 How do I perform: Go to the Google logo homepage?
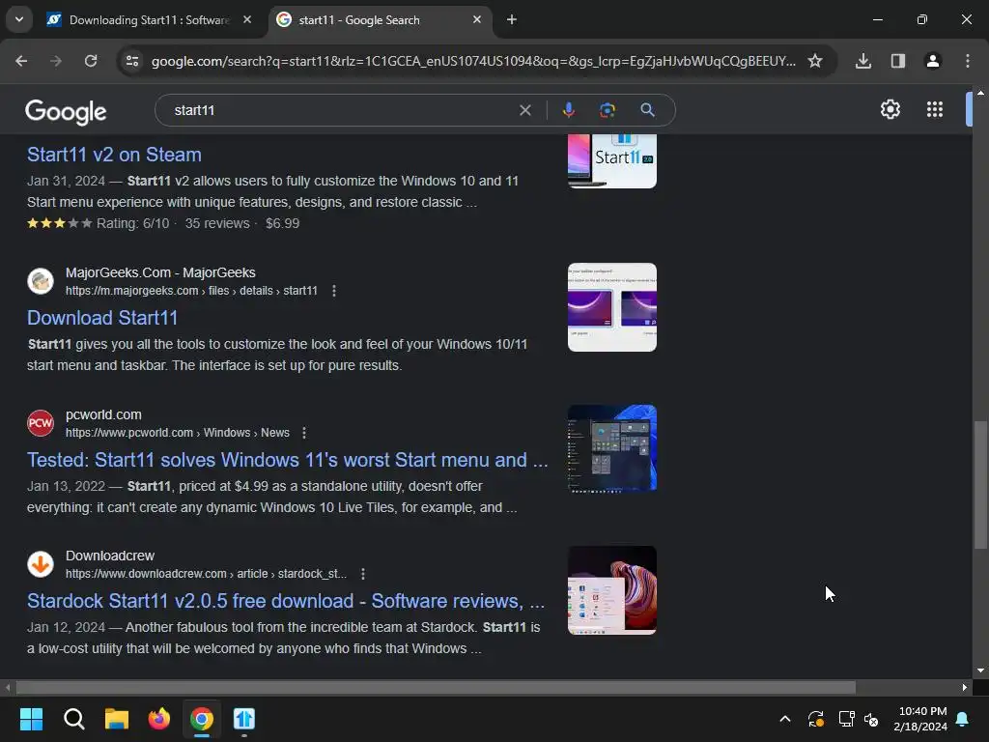pos(66,112)
